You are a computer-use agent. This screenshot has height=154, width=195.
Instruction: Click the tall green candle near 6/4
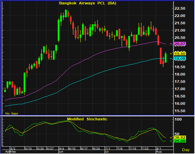58,30
